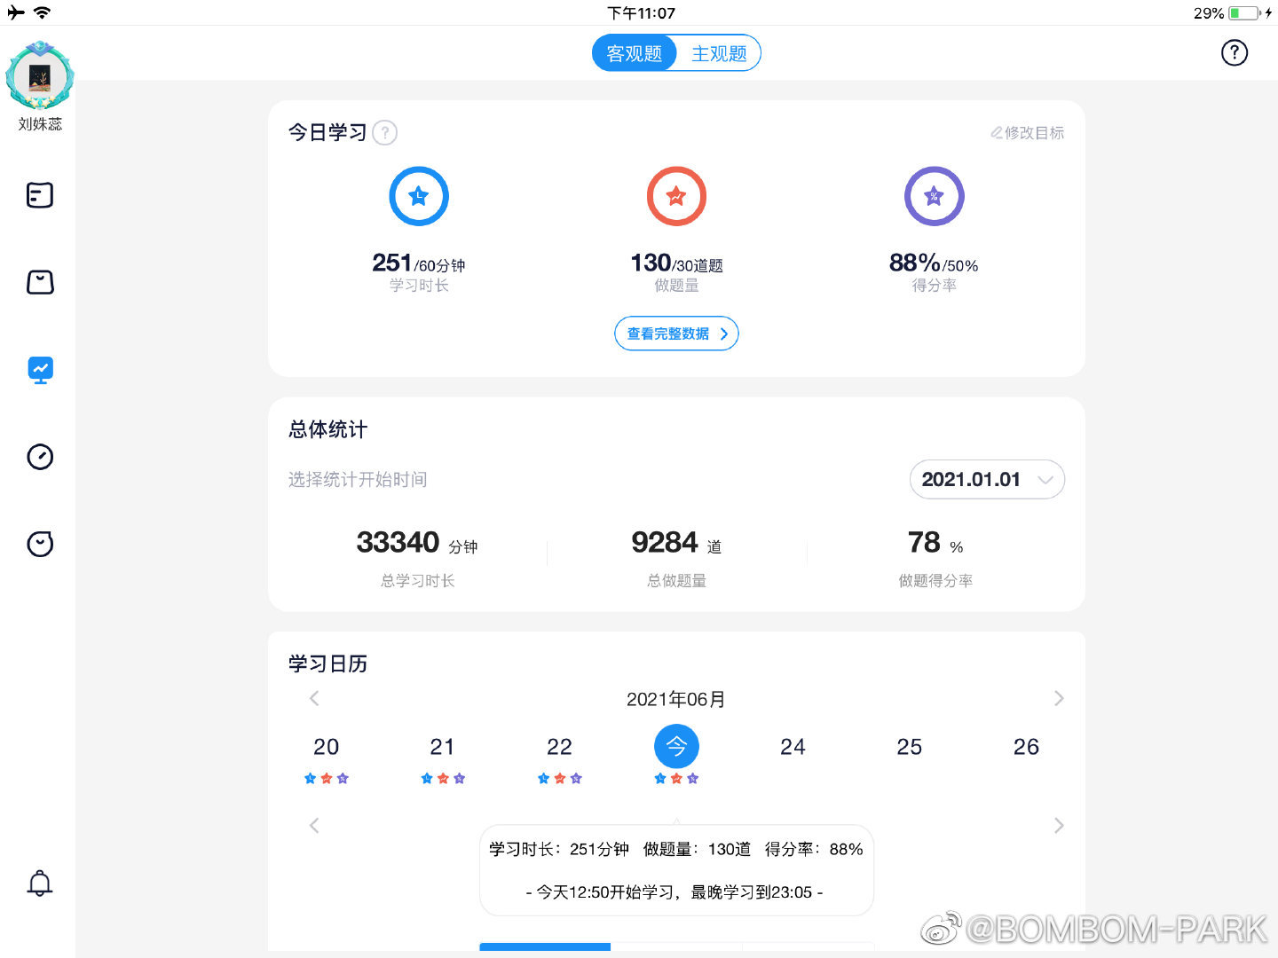The width and height of the screenshot is (1278, 958).
Task: Select today 今 in the calendar
Action: pos(676,747)
